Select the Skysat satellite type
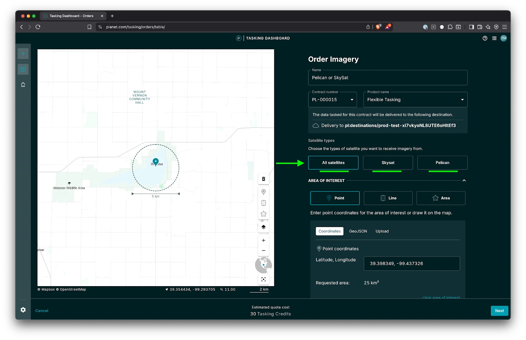Screen dimensions: 526x340 pos(388,163)
